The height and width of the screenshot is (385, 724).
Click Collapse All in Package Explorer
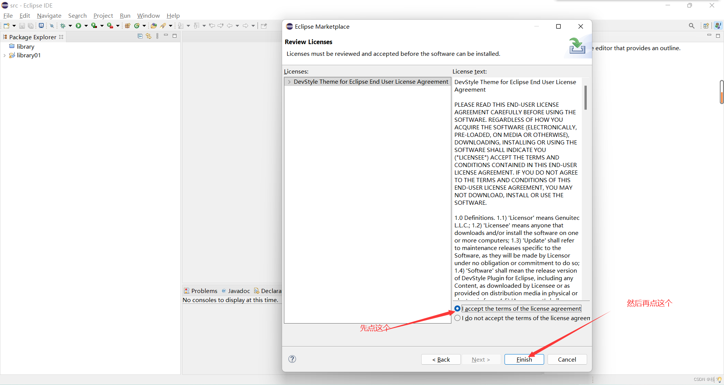pos(140,36)
